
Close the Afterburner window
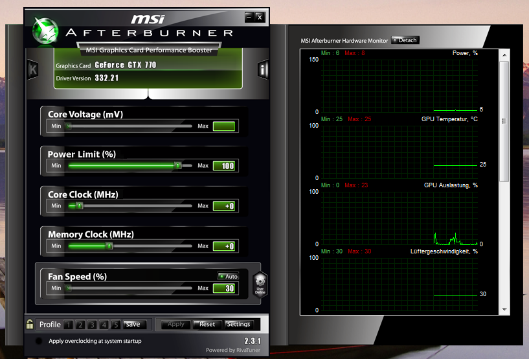point(260,17)
